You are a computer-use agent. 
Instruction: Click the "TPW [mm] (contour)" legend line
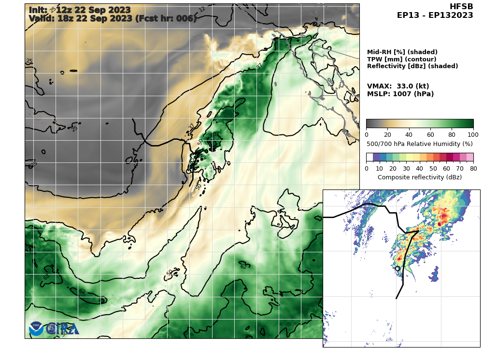[x=401, y=59]
